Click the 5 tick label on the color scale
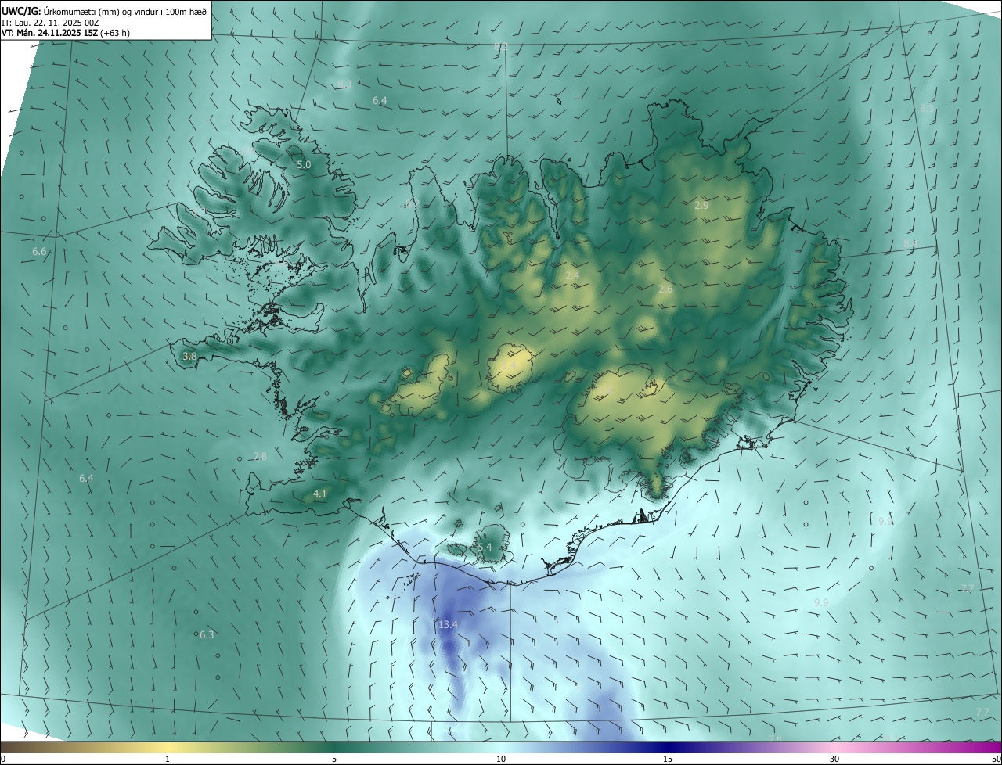 (334, 759)
